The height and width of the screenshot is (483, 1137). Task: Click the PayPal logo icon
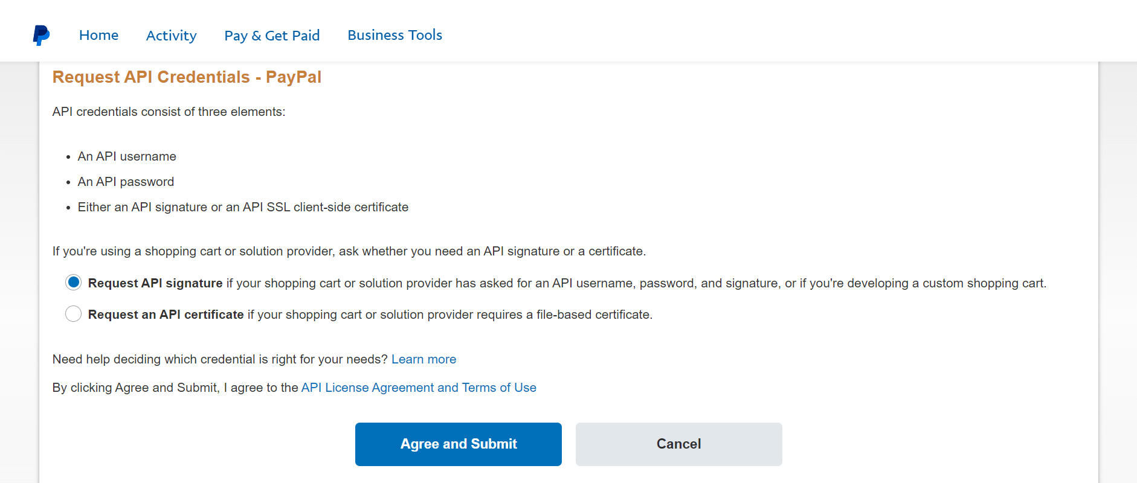(x=41, y=35)
